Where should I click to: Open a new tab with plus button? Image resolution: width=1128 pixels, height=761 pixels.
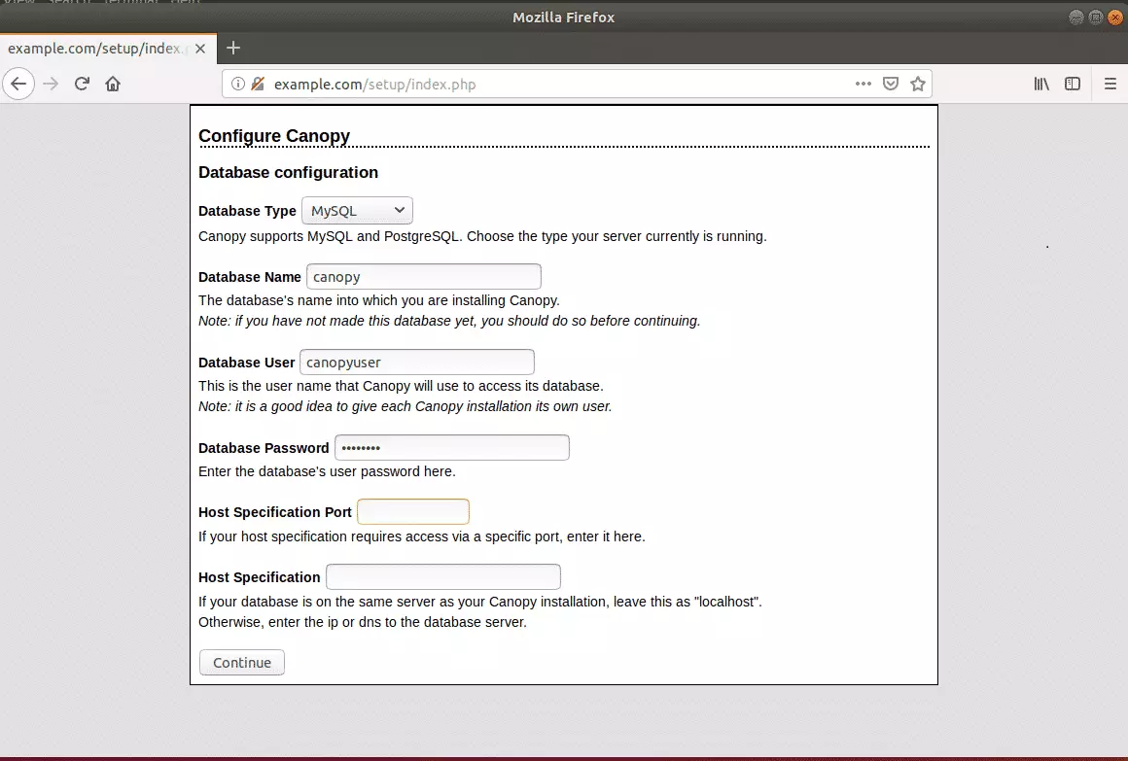[233, 49]
